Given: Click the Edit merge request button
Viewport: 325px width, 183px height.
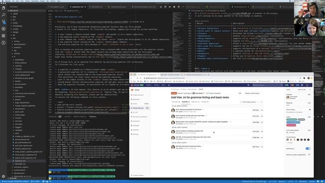Looking at the screenshot, I should point(240,94).
